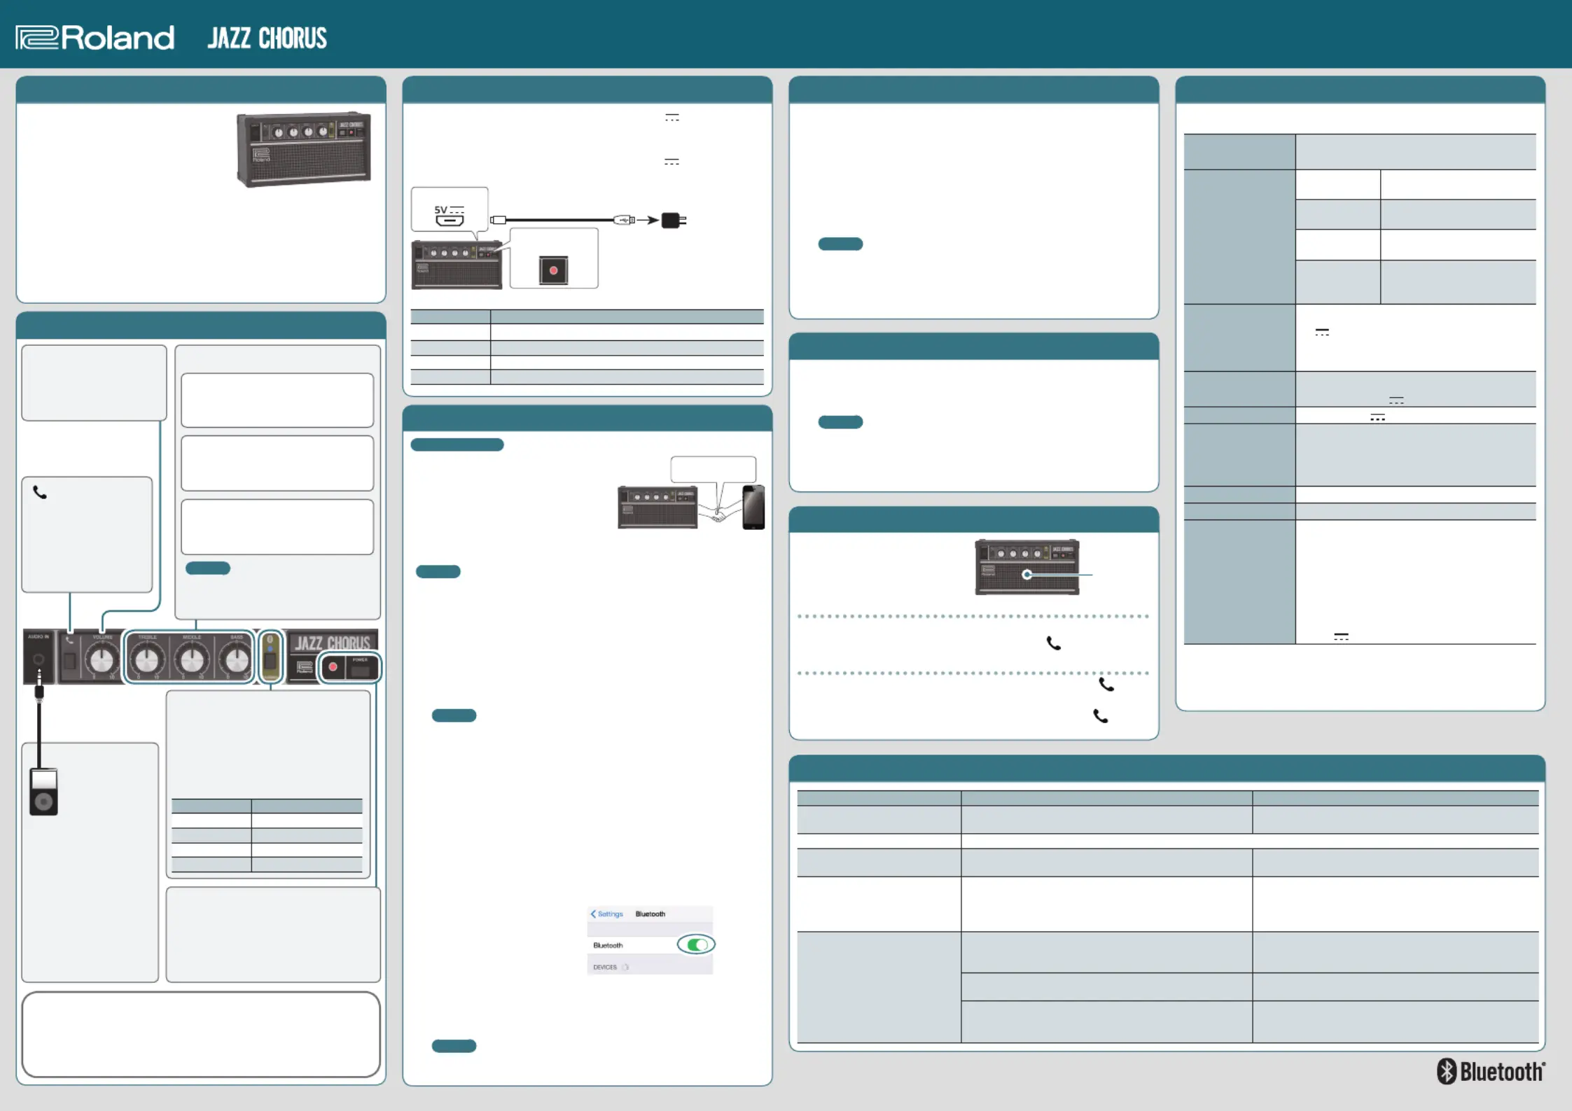1572x1111 pixels.
Task: Flip the POWER switch on amp panel
Action: tap(360, 671)
